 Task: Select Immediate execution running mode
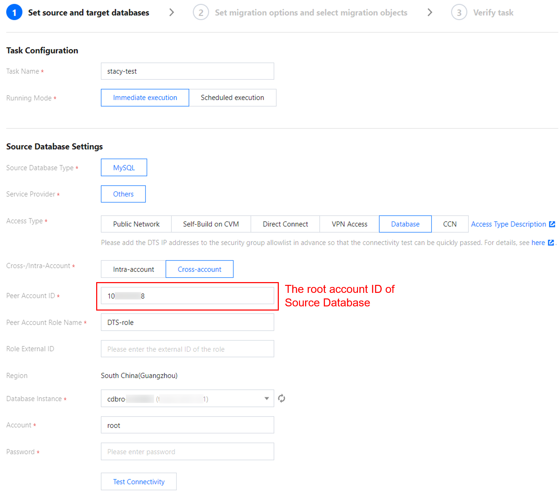tap(145, 98)
